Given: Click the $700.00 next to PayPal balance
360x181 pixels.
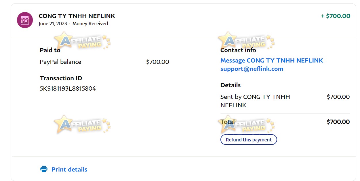Looking at the screenshot, I should pyautogui.click(x=158, y=62).
